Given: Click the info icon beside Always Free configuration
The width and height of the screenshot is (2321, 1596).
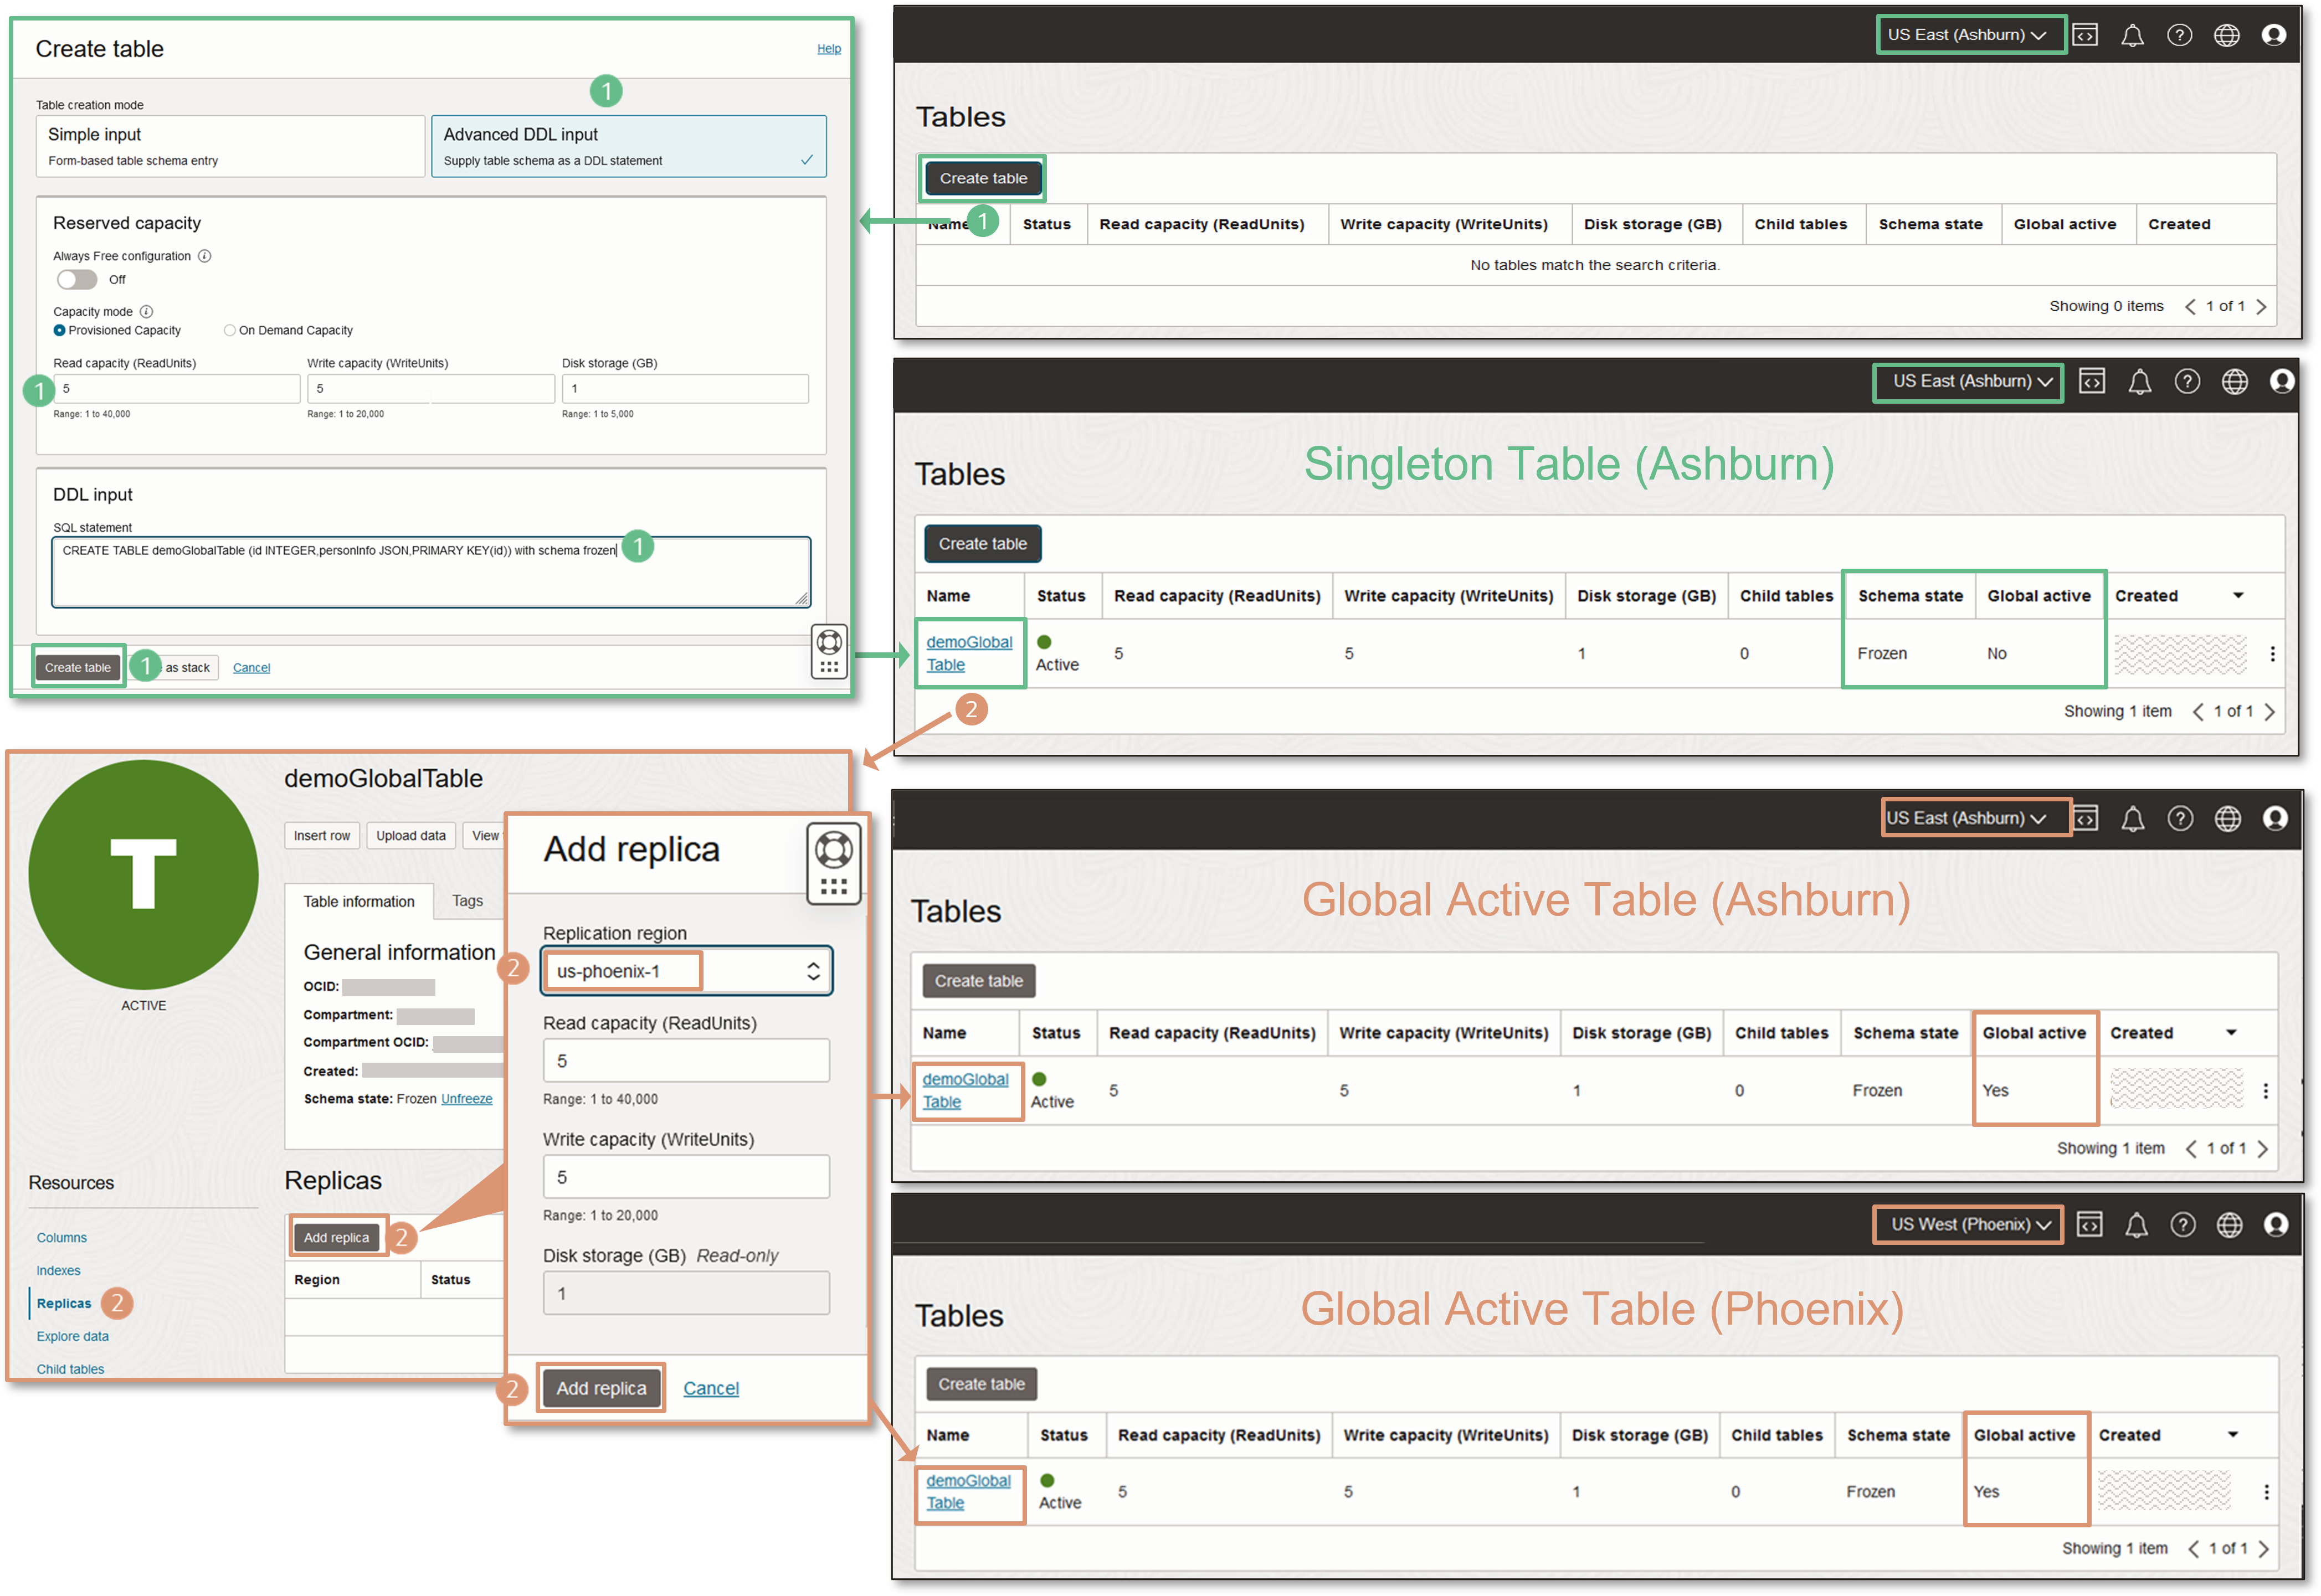Looking at the screenshot, I should 204,256.
